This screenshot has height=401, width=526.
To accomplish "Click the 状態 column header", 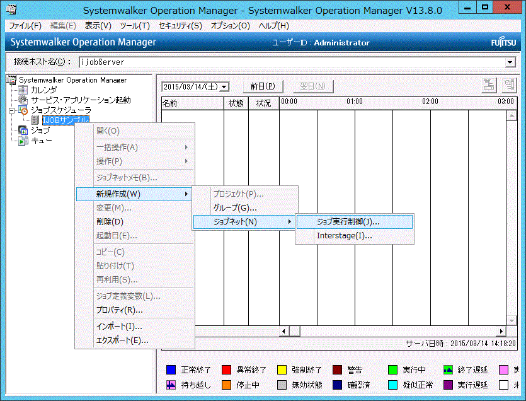I will 236,103.
